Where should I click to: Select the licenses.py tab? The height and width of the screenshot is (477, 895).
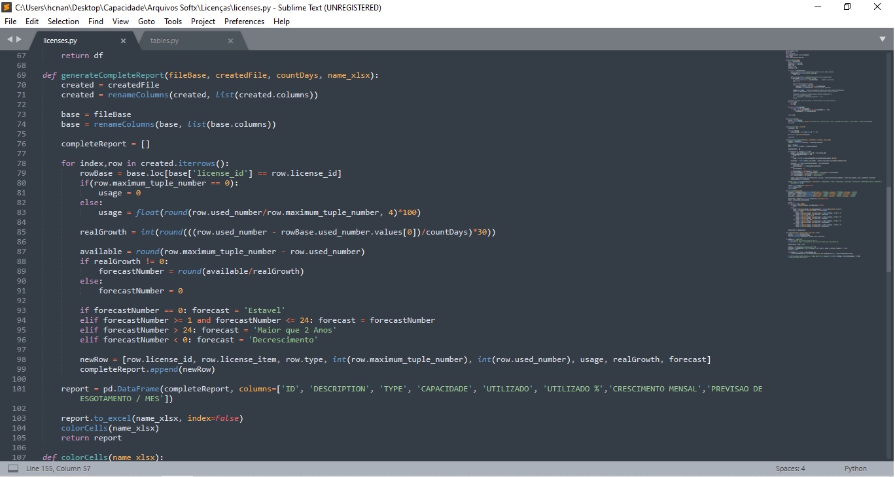point(60,41)
